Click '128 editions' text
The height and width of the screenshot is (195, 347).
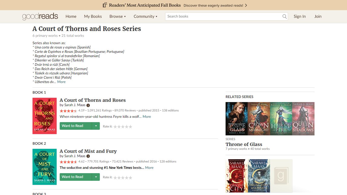168,161
